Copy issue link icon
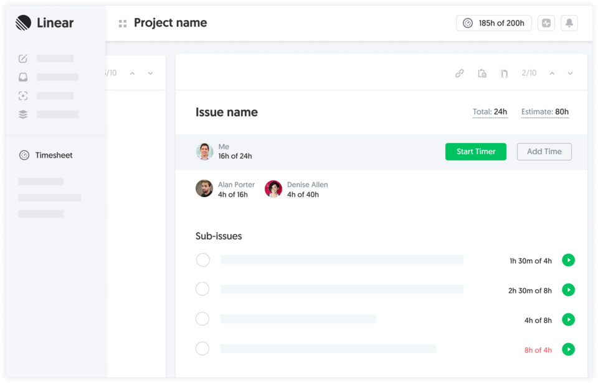 pos(460,73)
